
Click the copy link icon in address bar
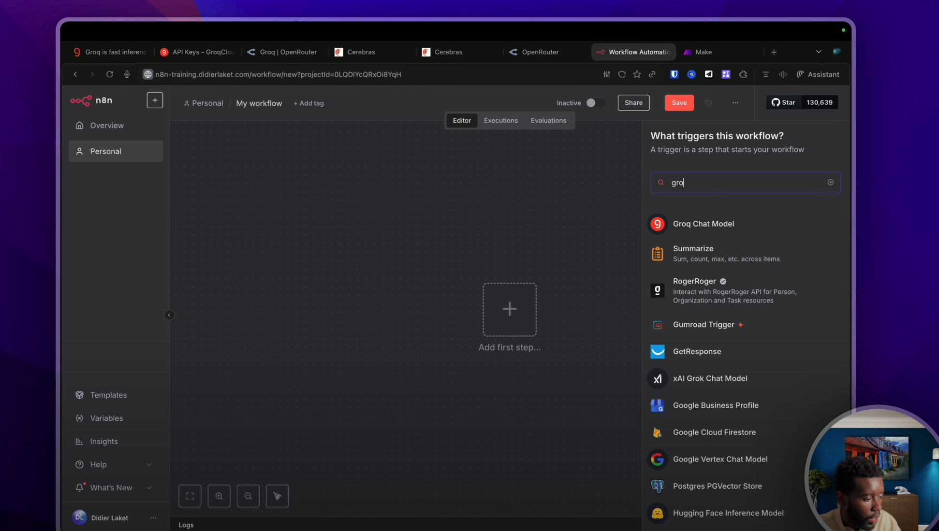[652, 74]
